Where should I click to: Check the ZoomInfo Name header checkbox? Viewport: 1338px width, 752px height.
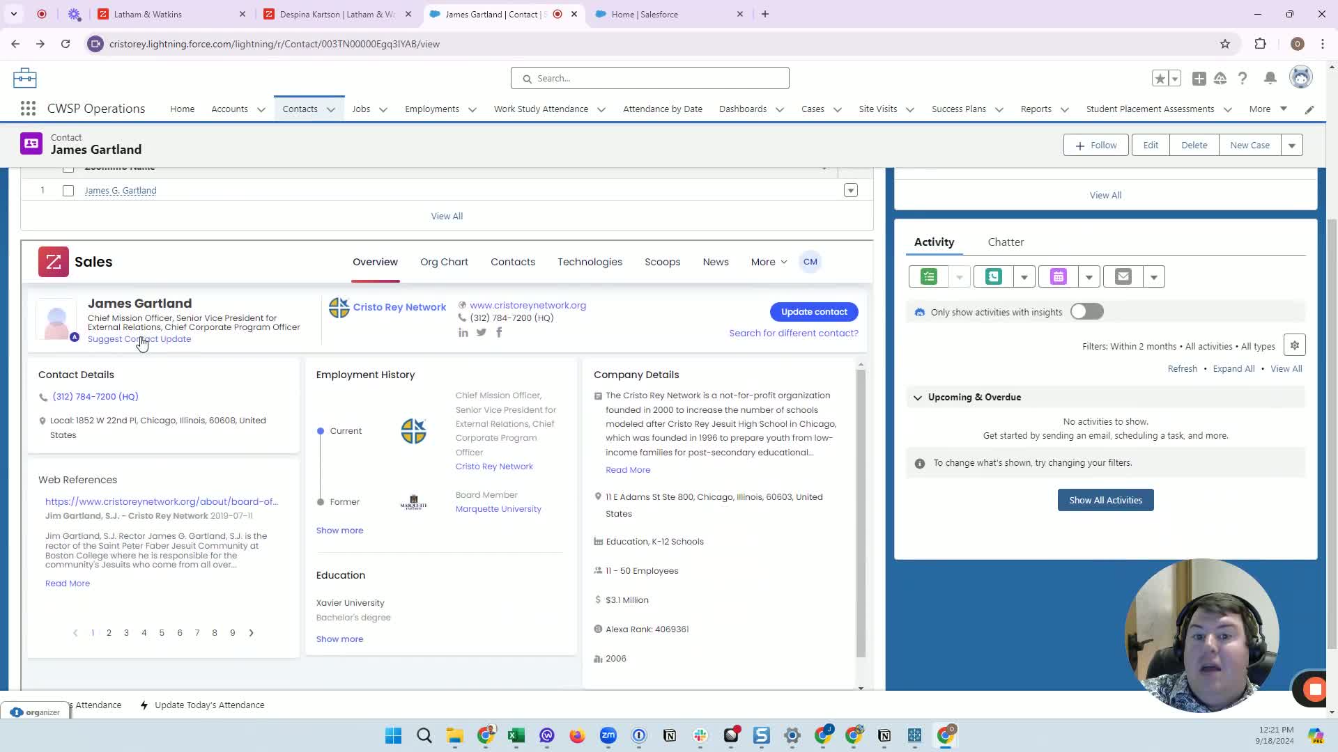68,169
